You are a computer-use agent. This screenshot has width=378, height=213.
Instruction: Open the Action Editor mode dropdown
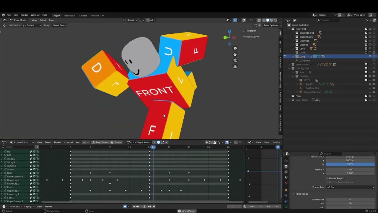pos(22,142)
